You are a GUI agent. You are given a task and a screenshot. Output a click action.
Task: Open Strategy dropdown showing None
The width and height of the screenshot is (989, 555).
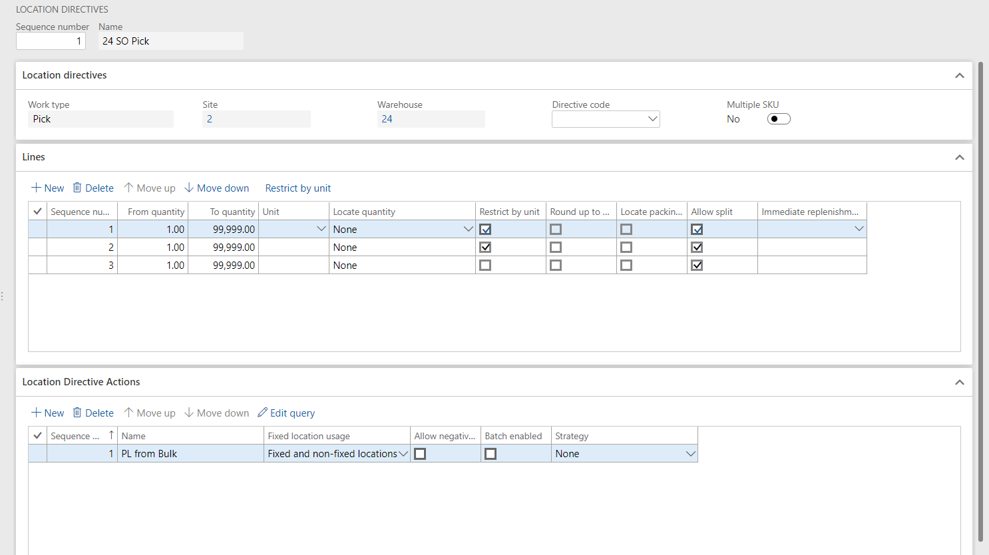click(690, 454)
